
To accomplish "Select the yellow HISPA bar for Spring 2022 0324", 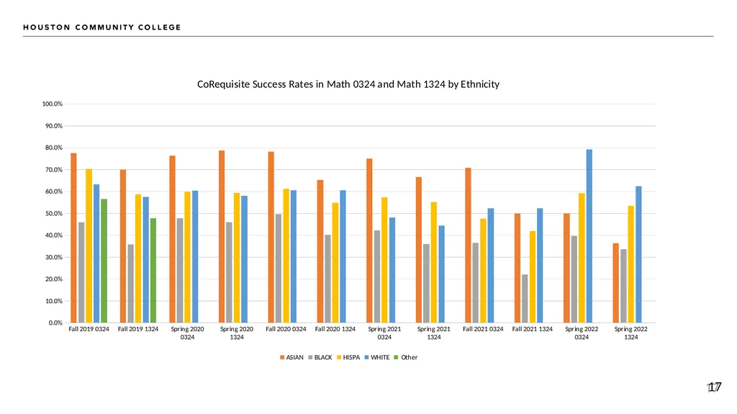I will (582, 258).
